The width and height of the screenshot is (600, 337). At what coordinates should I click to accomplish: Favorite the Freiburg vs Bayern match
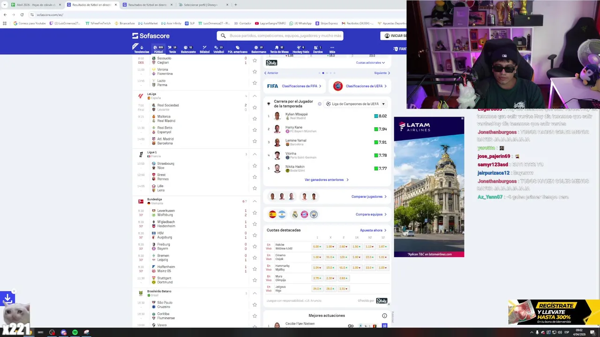click(x=255, y=246)
